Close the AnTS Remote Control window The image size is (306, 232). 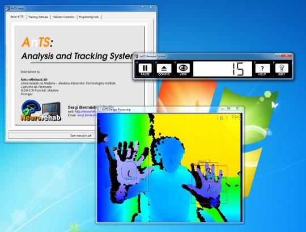point(287,56)
